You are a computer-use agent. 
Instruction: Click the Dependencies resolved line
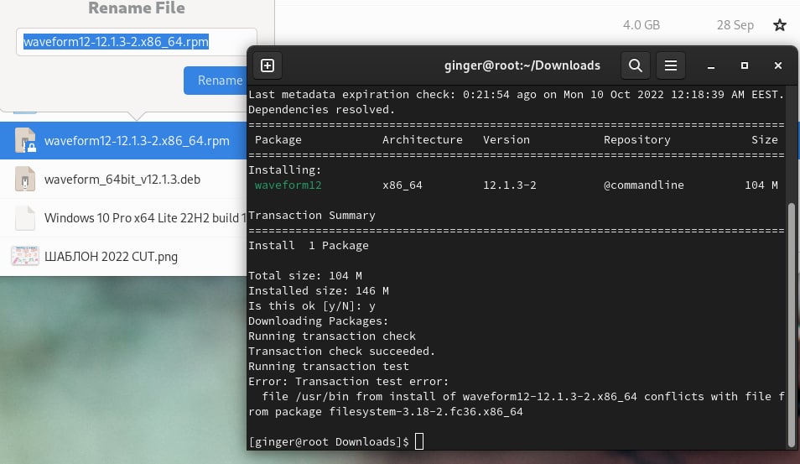322,110
